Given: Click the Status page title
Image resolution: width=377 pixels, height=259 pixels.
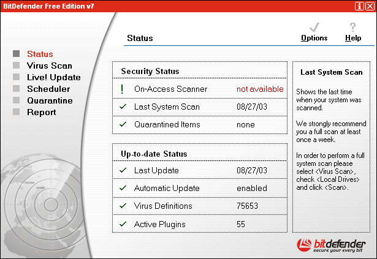Looking at the screenshot, I should click(140, 38).
